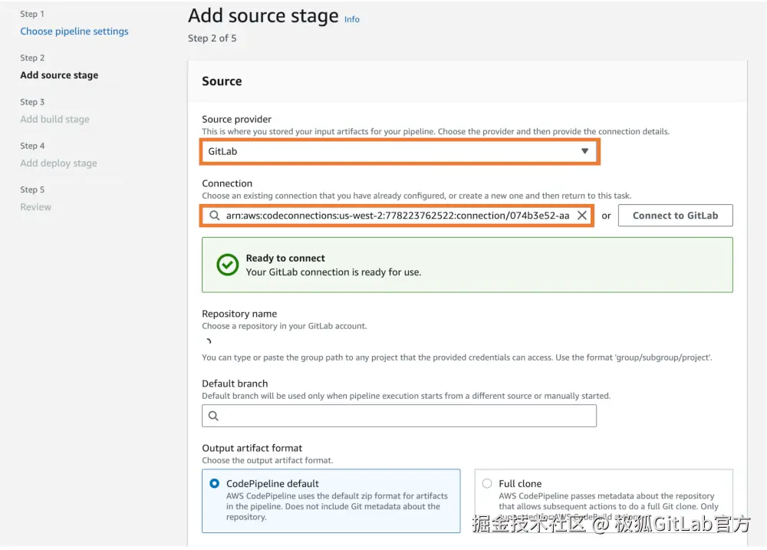Image resolution: width=767 pixels, height=550 pixels.
Task: Open the Info link beside page title
Action: click(352, 19)
